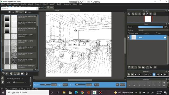Screen dimensions: 169x95
Task: Flip view icon in Navigator panel
Action: (155, 14)
